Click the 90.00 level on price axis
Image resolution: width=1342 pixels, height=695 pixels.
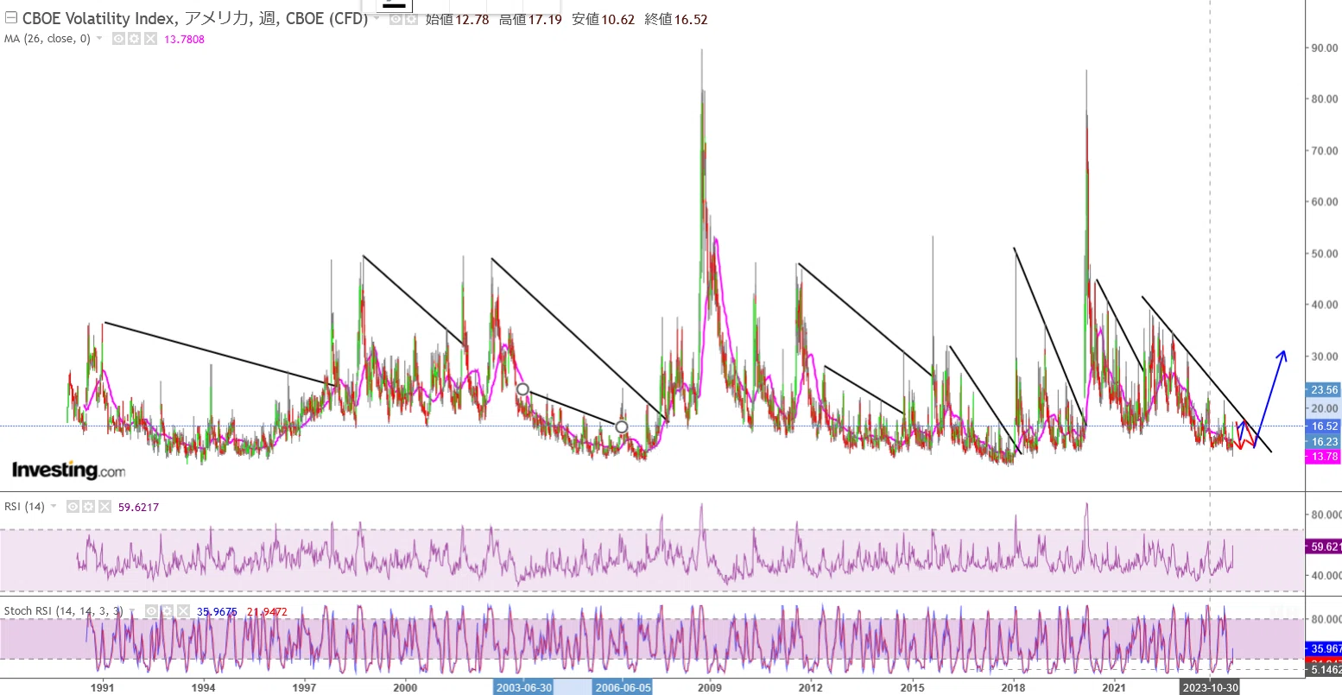pyautogui.click(x=1325, y=48)
